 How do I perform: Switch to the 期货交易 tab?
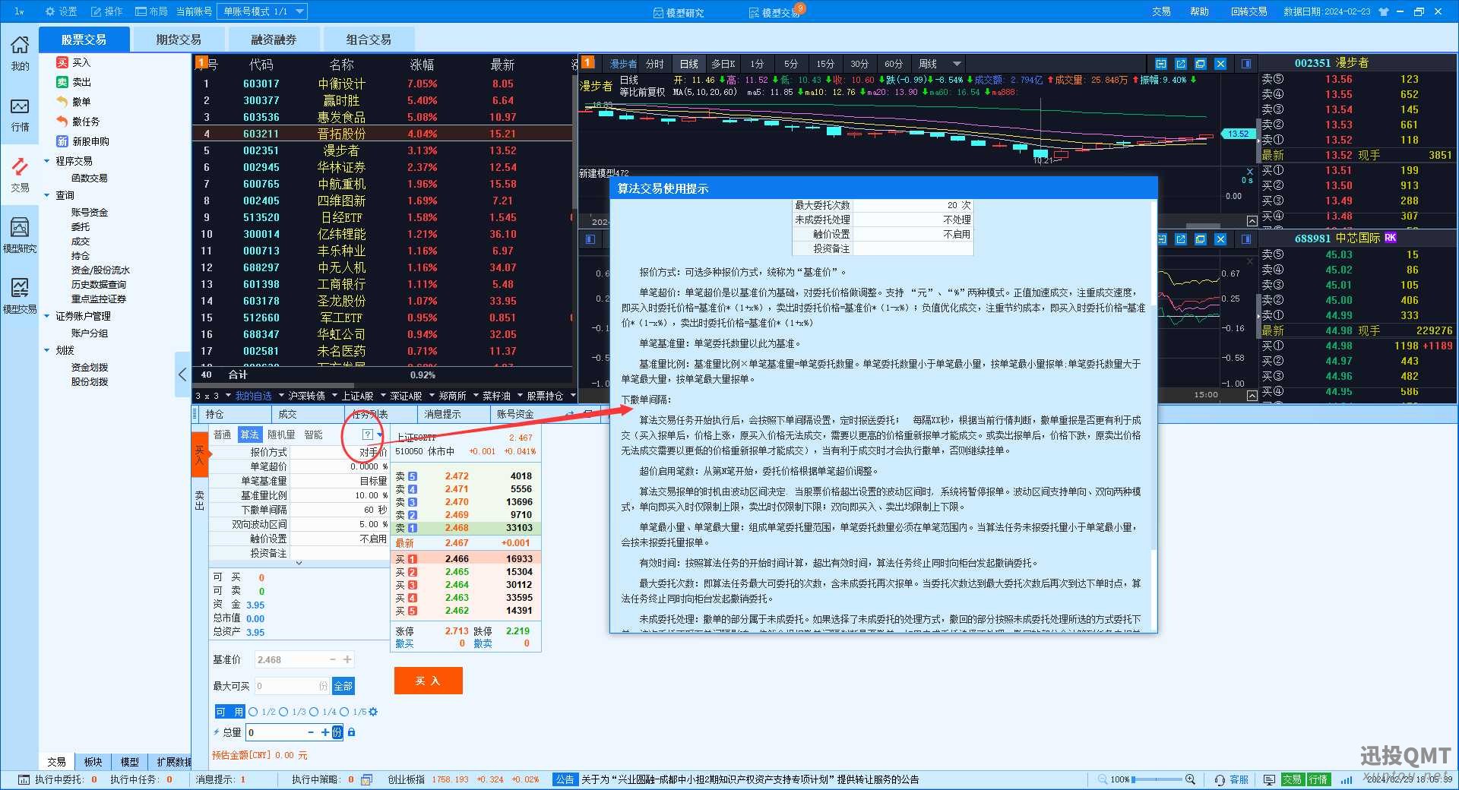tap(179, 39)
